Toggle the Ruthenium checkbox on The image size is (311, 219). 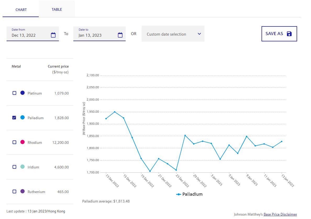click(x=14, y=191)
